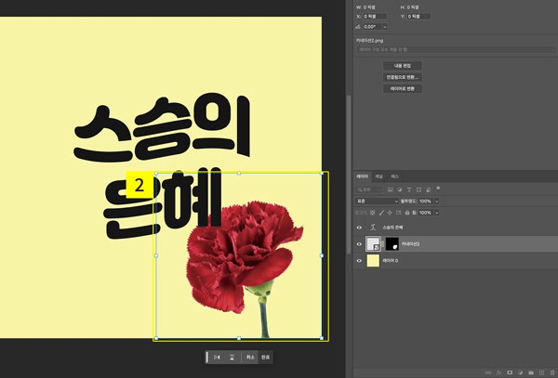Toggle the mask link on 카네이션2 layer

pyautogui.click(x=383, y=244)
